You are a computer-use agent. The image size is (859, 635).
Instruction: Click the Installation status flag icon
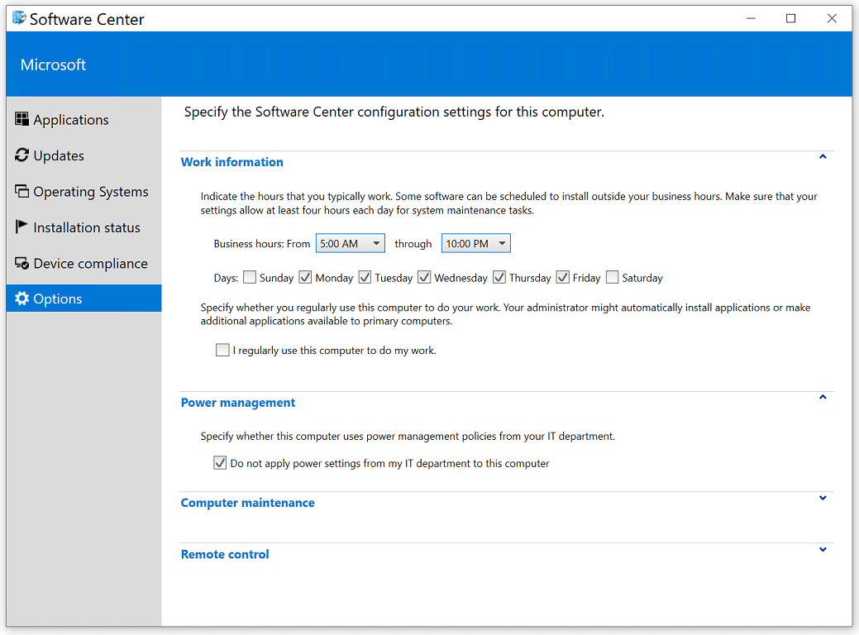coord(21,227)
